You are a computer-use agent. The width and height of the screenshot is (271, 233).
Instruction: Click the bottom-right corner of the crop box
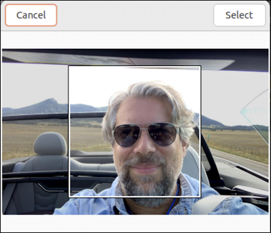201,197
